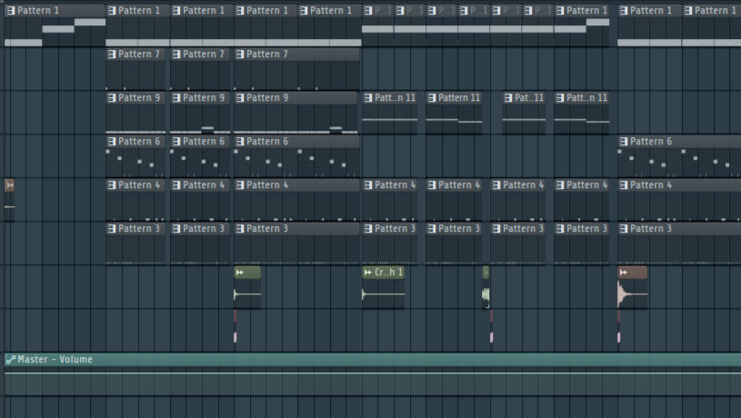Open clip menu of the rightmost Pattern 3 clip

(x=624, y=229)
